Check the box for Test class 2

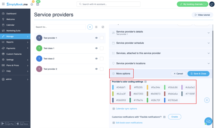tap(102, 59)
